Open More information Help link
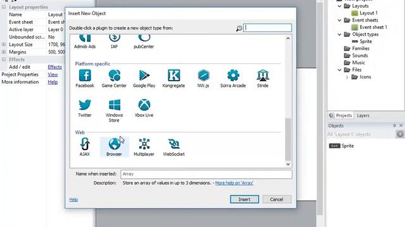The width and height of the screenshot is (405, 227). (53, 82)
